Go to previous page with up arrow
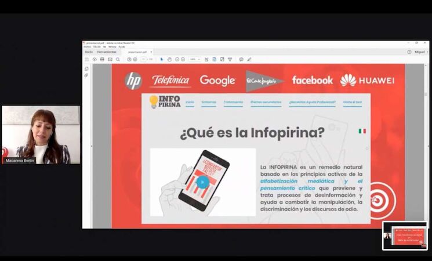The height and width of the screenshot is (261, 432). coord(128,59)
